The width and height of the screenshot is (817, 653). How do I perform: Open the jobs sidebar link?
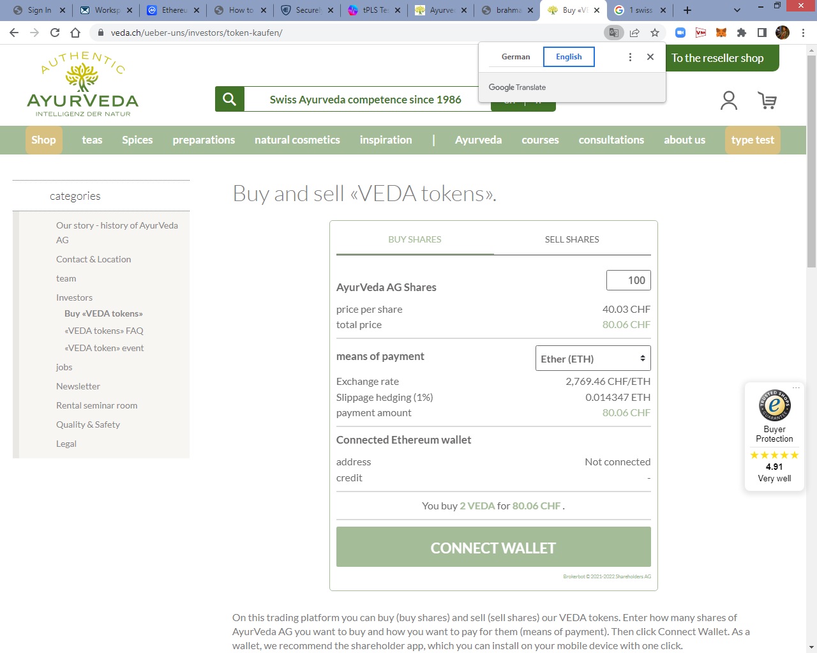[64, 367]
